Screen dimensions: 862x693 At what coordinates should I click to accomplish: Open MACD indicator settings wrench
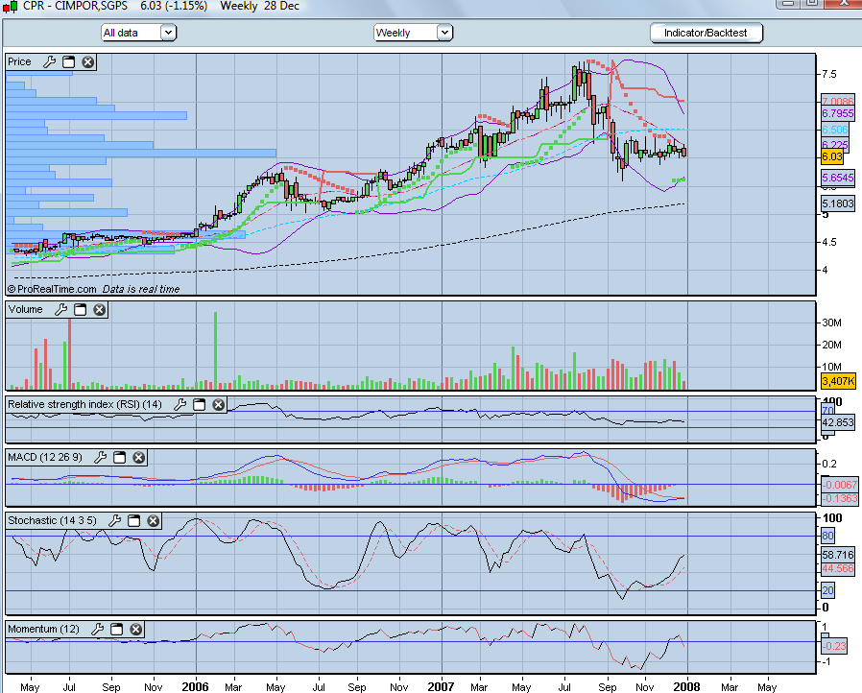pyautogui.click(x=100, y=457)
